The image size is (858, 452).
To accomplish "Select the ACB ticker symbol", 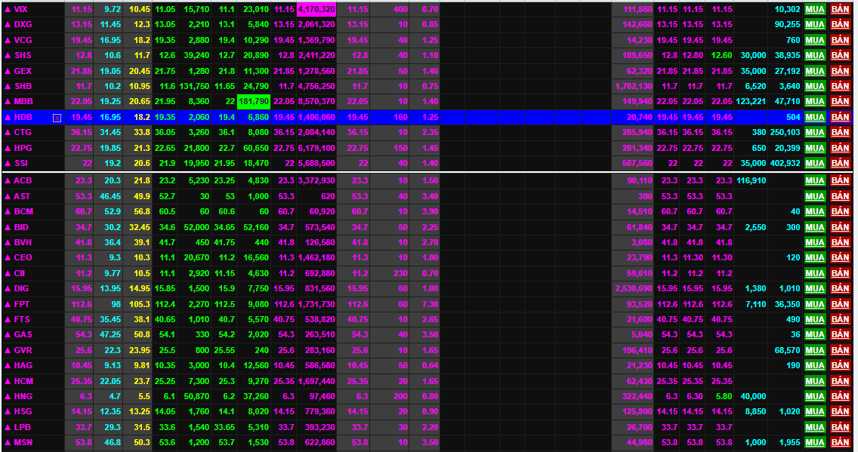I will click(23, 181).
